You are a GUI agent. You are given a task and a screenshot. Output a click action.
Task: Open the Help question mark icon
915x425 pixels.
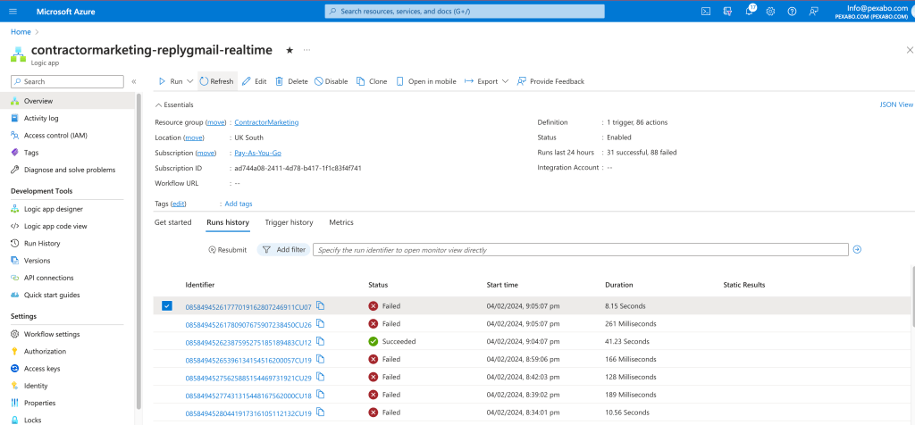pyautogui.click(x=792, y=11)
